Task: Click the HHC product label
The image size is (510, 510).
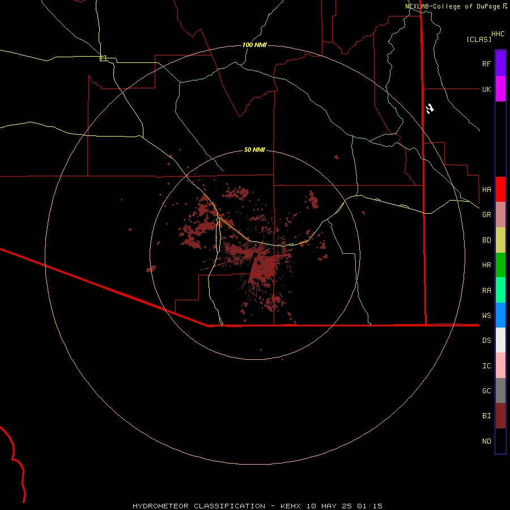Action: pos(498,33)
